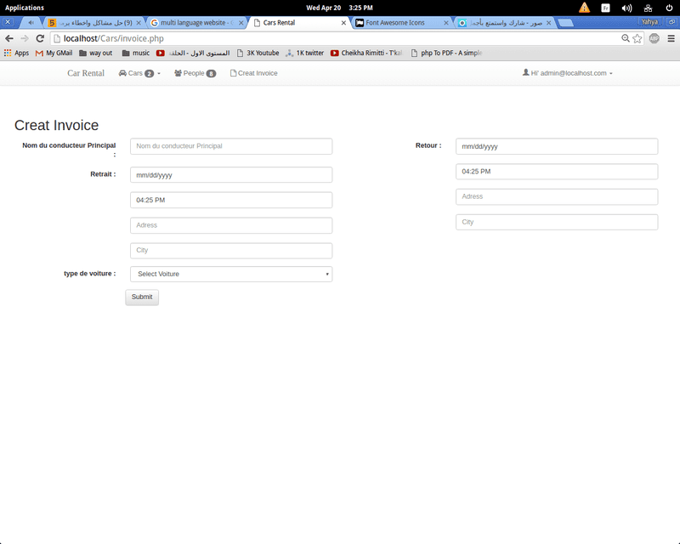
Task: Open the 1K twitter bookmark
Action: coord(304,53)
